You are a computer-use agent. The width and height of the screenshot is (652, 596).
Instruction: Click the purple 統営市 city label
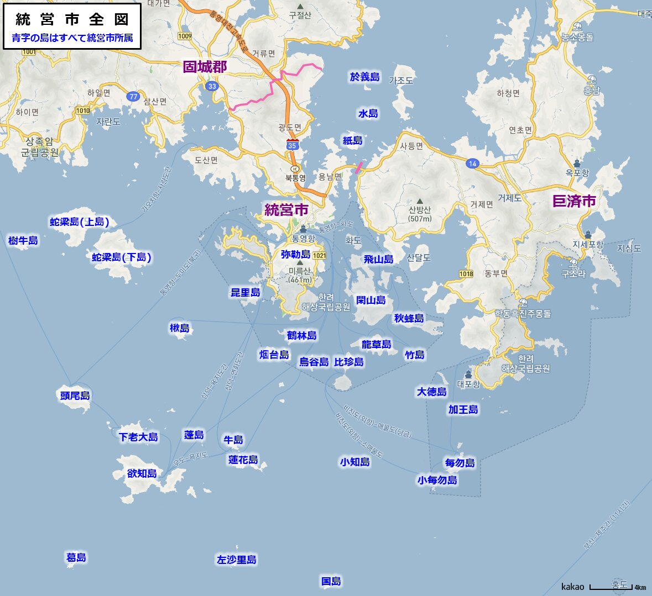click(286, 210)
